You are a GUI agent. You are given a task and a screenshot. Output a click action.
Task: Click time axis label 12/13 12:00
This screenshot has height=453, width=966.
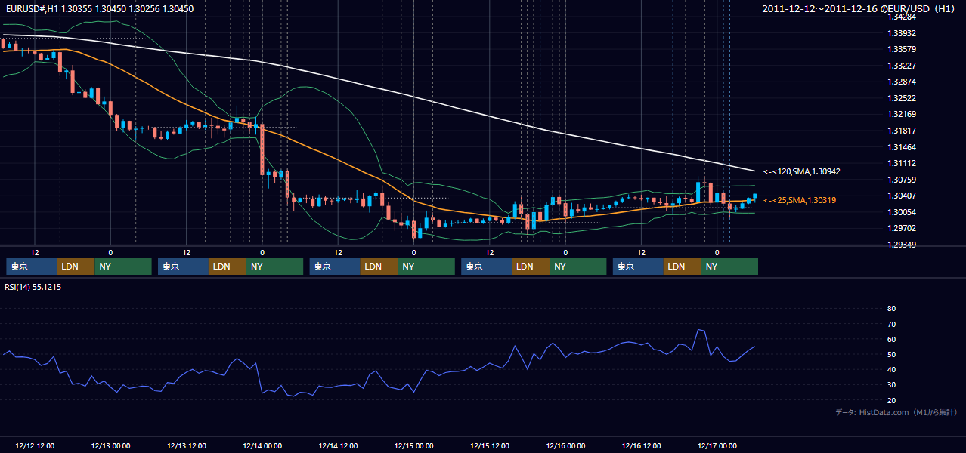click(187, 445)
